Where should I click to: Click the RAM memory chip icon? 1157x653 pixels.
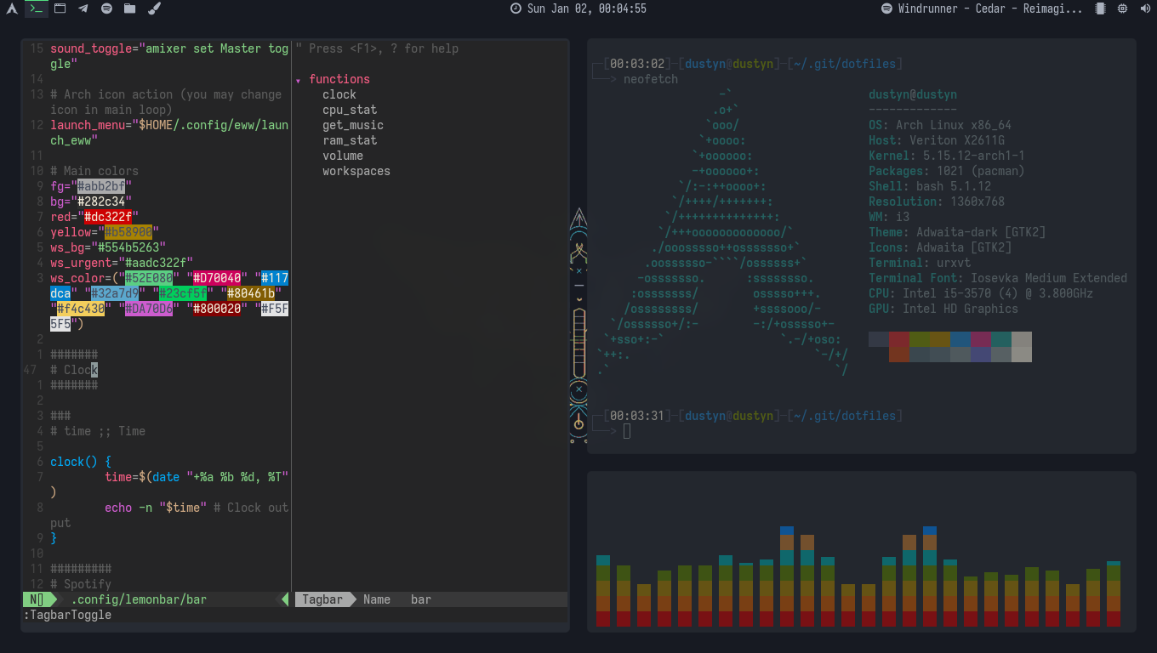coord(1100,9)
